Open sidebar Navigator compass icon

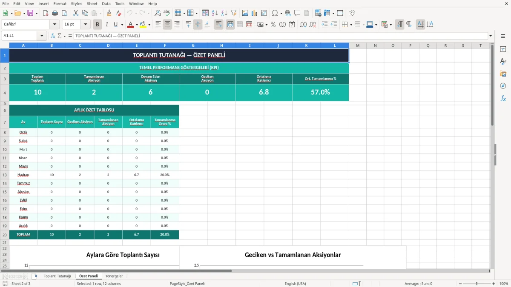[x=503, y=86]
